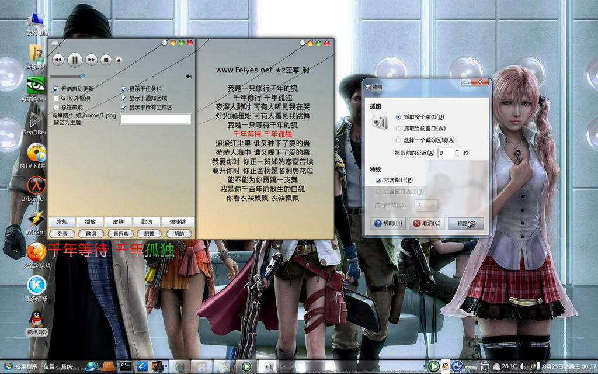Click the camera screenshot taskbar window button
Viewport: 598px width, 374px height.
[269, 367]
